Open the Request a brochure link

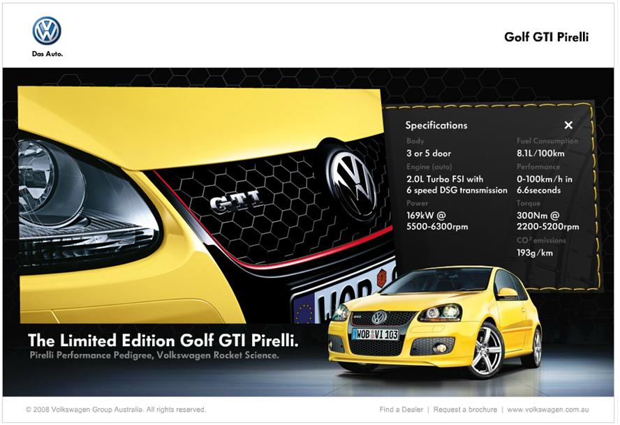pos(465,410)
